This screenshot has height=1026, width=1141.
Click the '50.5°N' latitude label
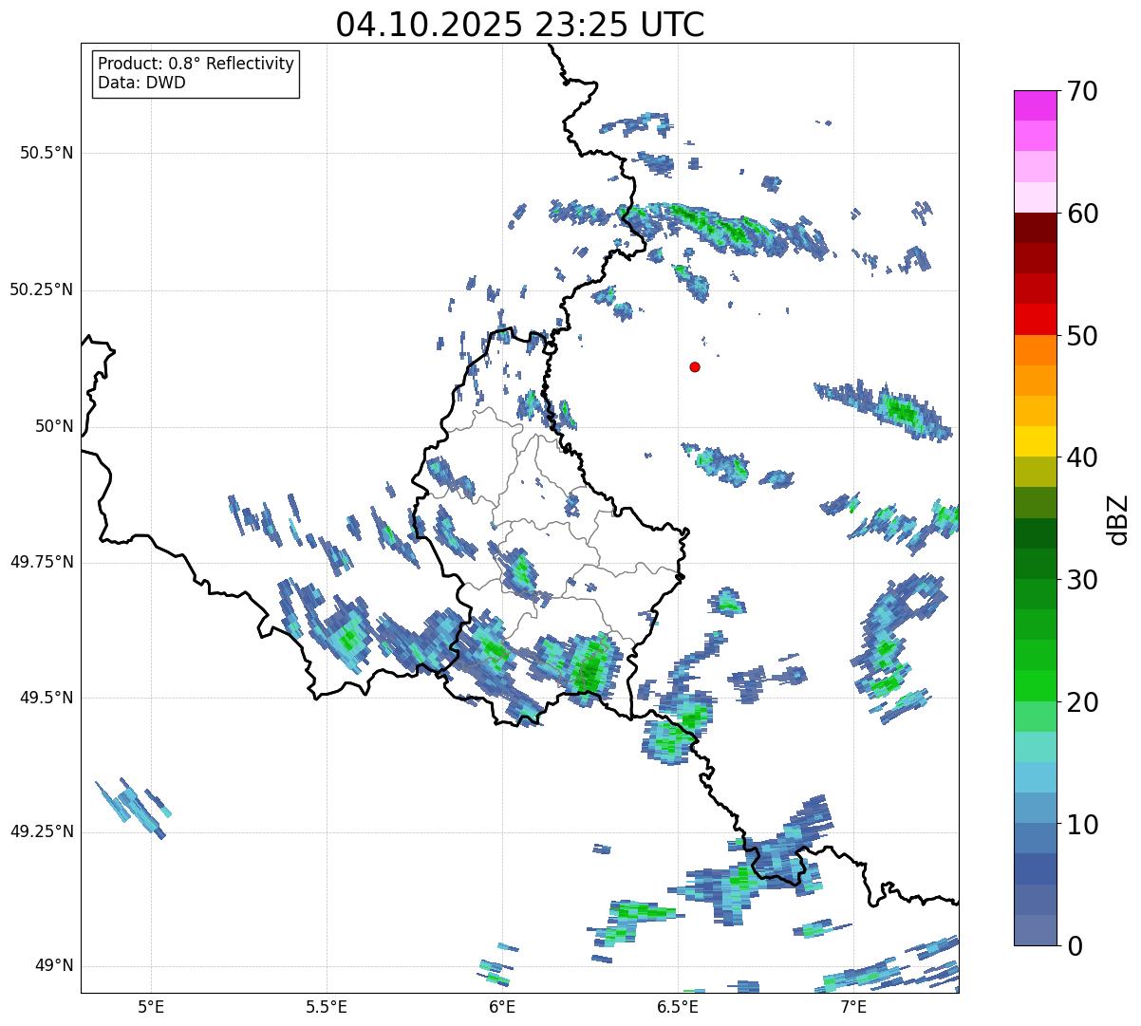(x=47, y=153)
